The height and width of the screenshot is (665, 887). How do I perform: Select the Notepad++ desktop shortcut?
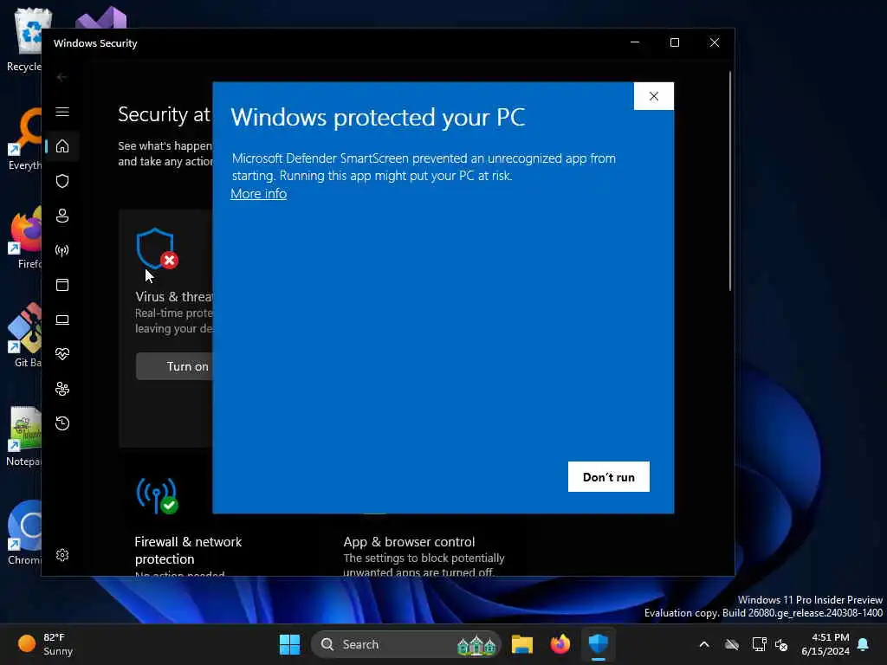24,436
